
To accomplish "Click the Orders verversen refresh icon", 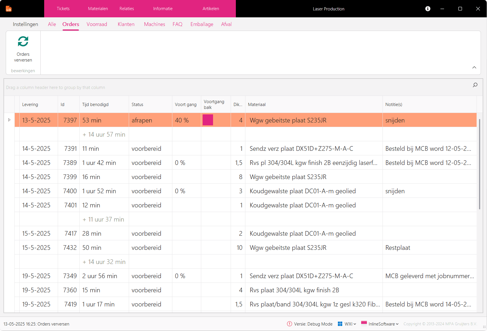I will click(23, 41).
